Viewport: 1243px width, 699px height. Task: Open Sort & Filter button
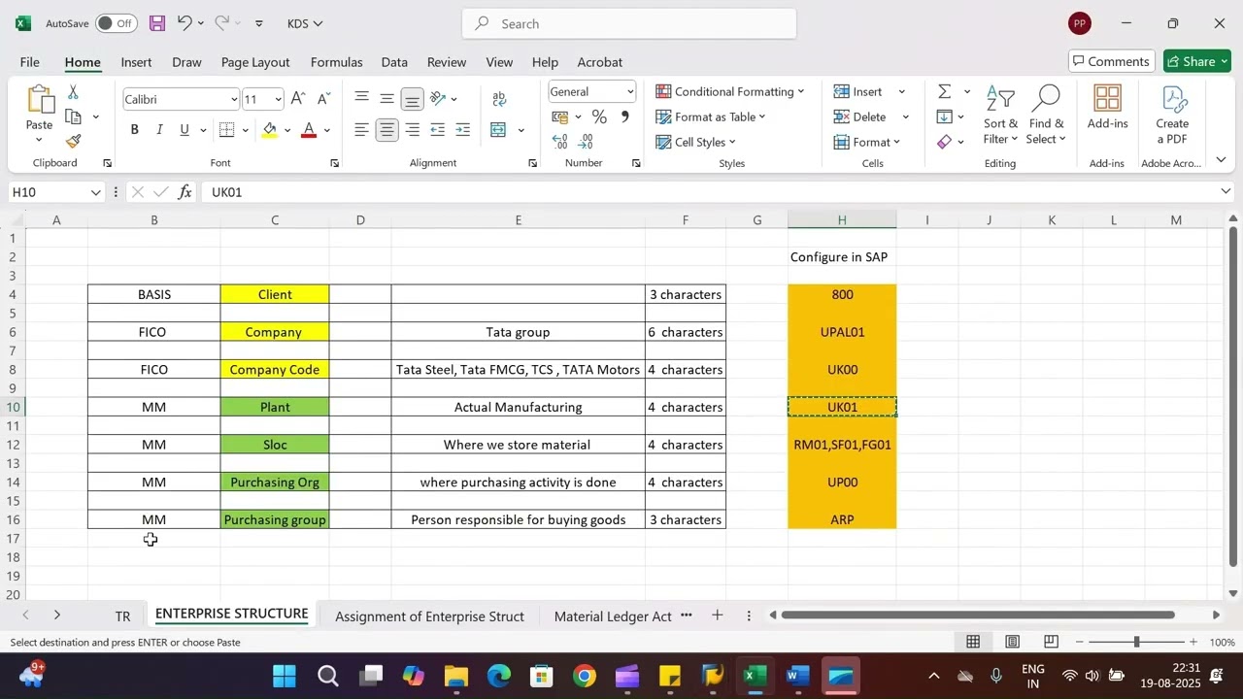(1000, 116)
